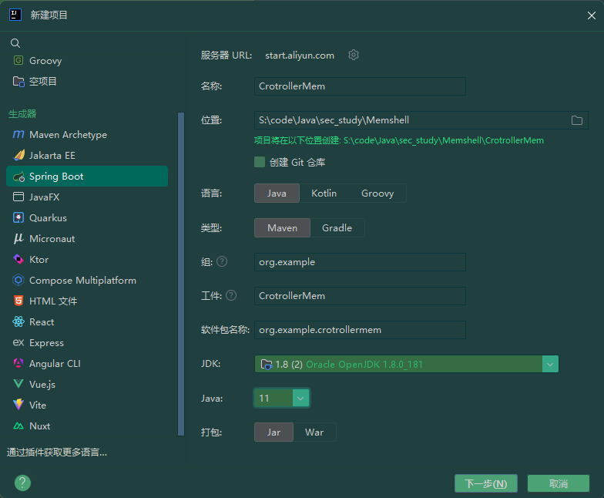The width and height of the screenshot is (604, 498).
Task: Click the Maven Archetype icon
Action: (18, 134)
